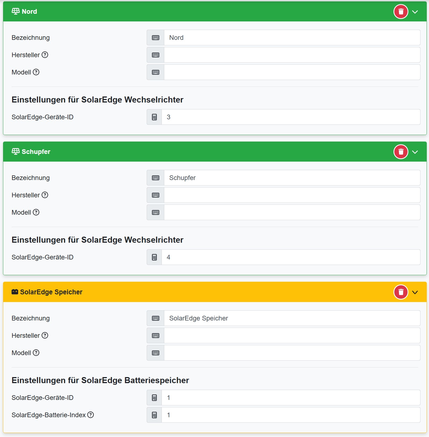Edit the Nord SolarEdge-Geräte-ID value

tap(291, 117)
